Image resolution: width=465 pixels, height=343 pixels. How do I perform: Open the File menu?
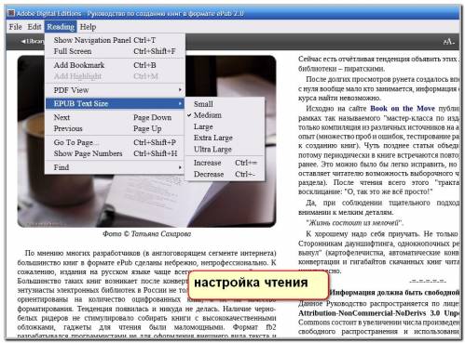click(15, 27)
